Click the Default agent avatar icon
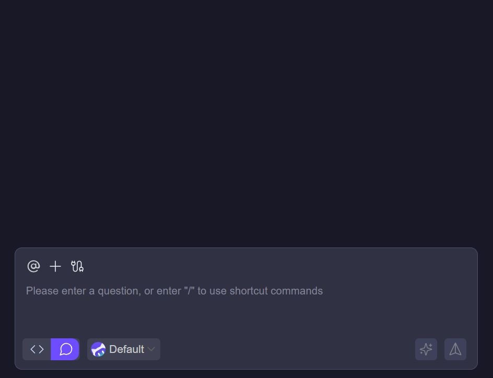This screenshot has height=378, width=493. (x=98, y=349)
